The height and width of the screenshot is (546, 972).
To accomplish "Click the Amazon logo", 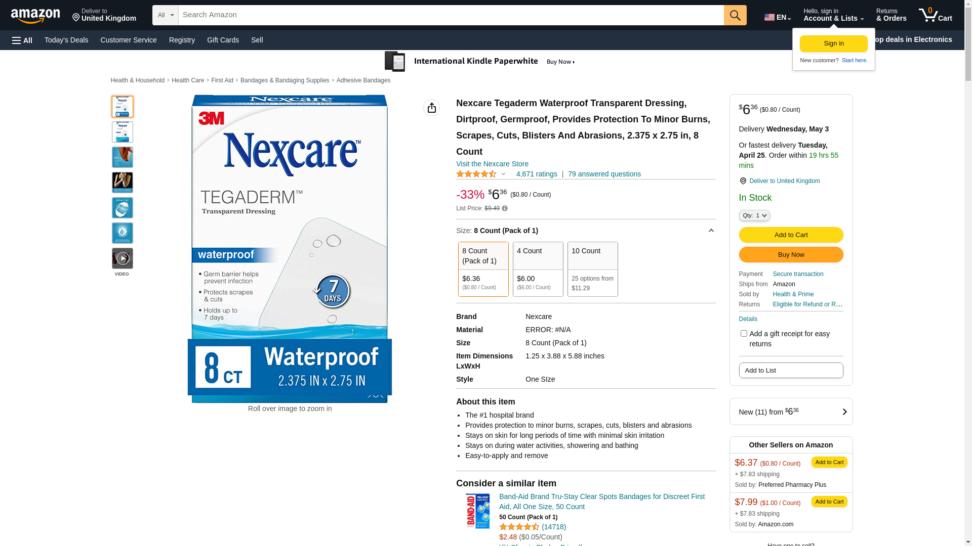I will (35, 16).
